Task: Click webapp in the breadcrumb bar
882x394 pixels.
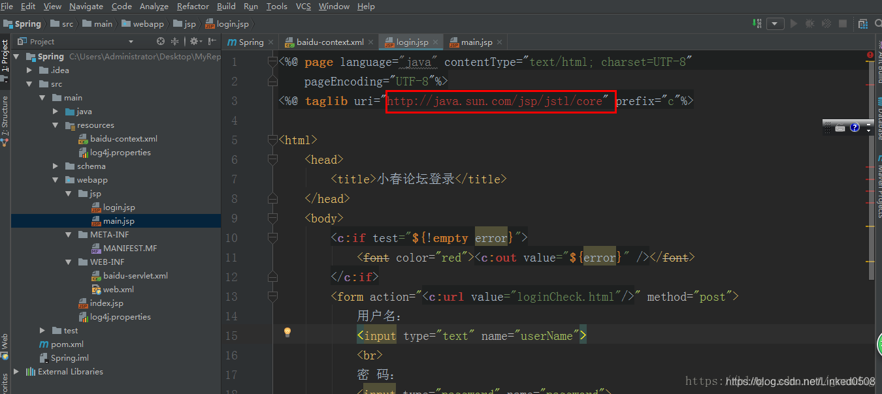Action: point(142,24)
